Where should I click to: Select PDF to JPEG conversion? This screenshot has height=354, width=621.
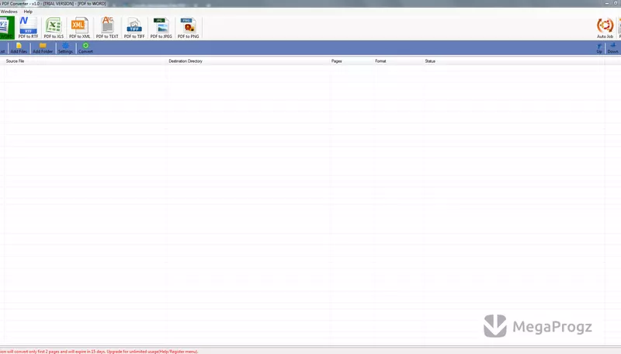point(161,27)
